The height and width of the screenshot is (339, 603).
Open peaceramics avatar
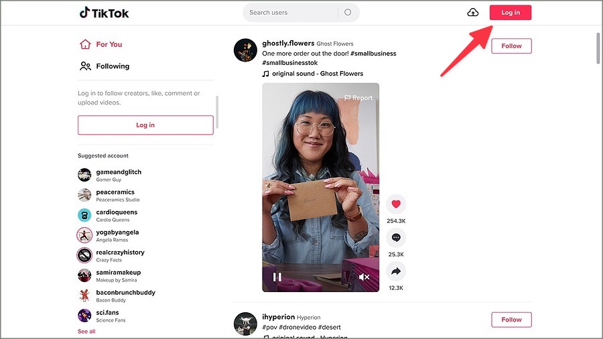pos(84,195)
